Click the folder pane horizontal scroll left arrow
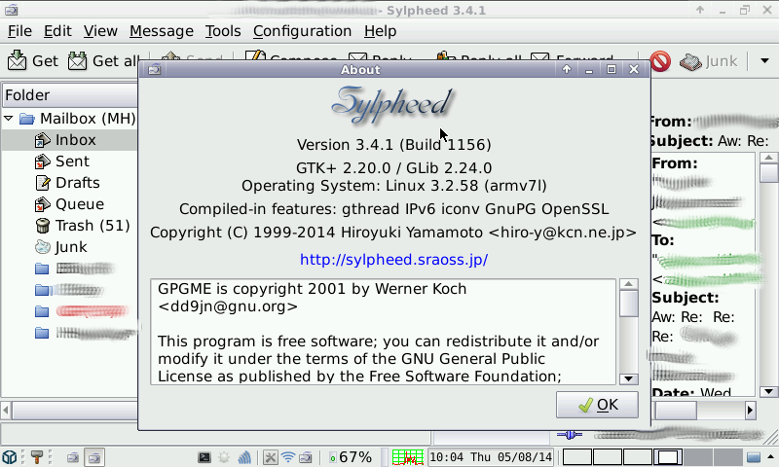This screenshot has width=779, height=467. point(6,411)
